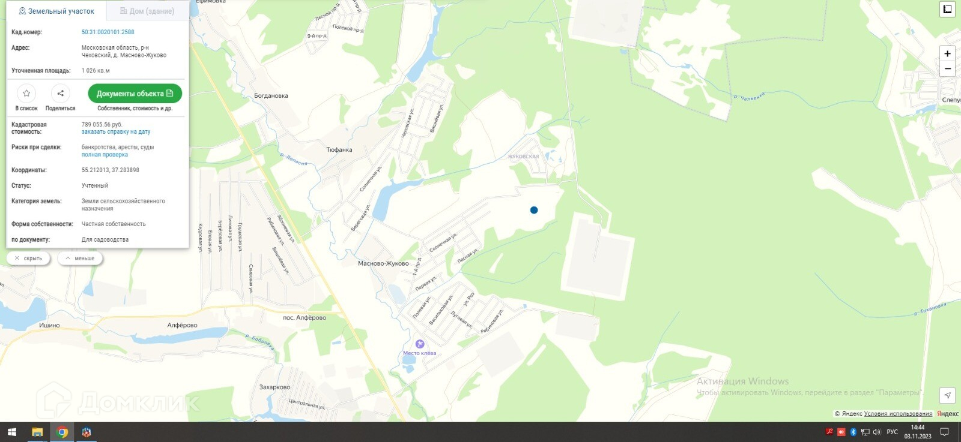This screenshot has height=442, width=961.
Task: Open the Windows Start menu
Action: coord(12,432)
